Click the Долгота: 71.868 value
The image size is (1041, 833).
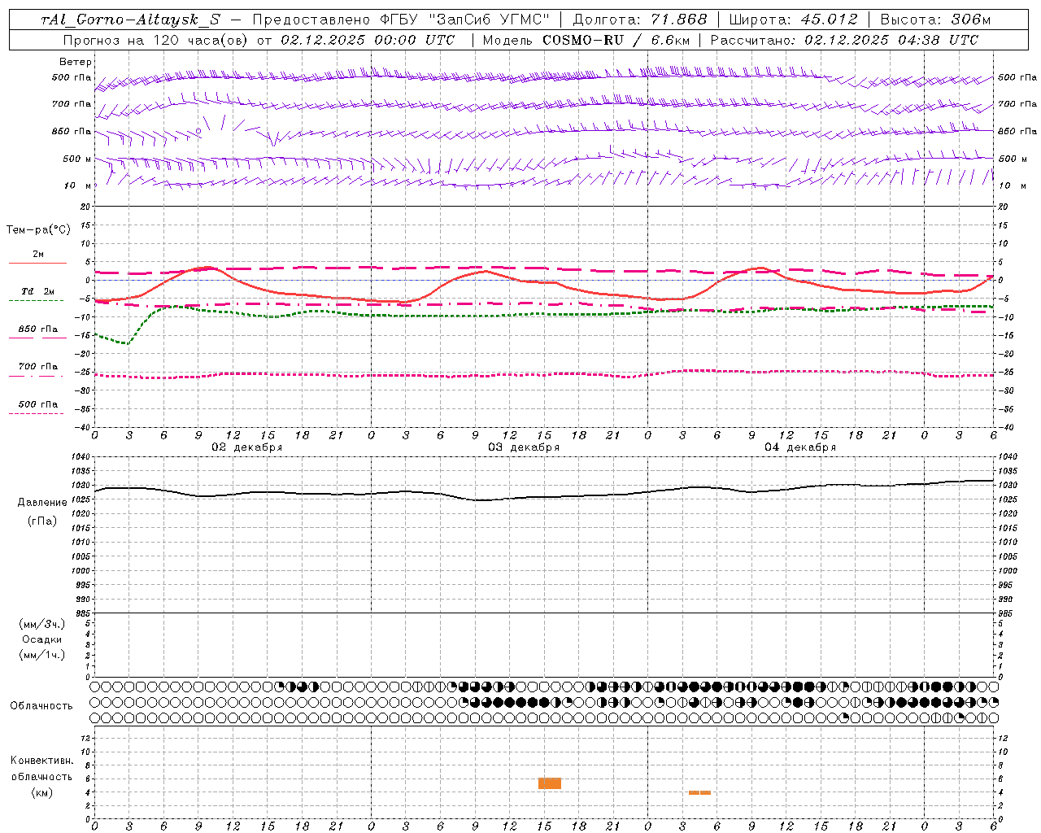click(640, 20)
